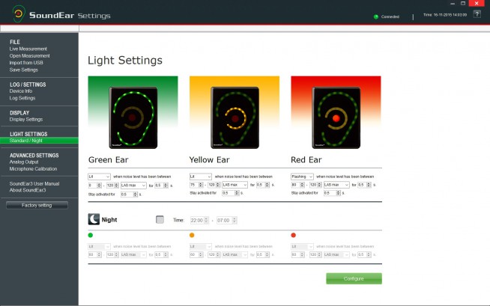Screen dimensions: 490x306
Task: Click the green Configure button
Action: (354, 278)
